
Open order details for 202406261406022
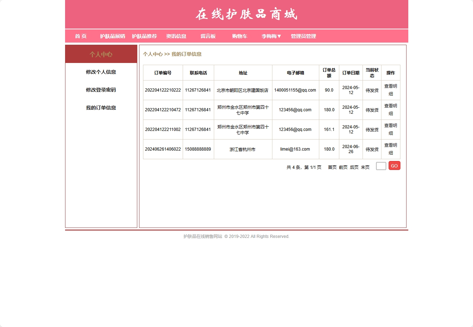[390, 149]
